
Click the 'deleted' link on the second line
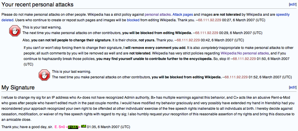click(7, 20)
